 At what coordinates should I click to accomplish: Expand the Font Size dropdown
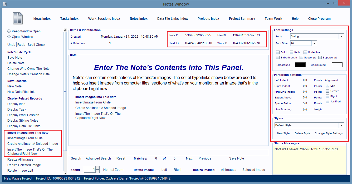pos(314,43)
